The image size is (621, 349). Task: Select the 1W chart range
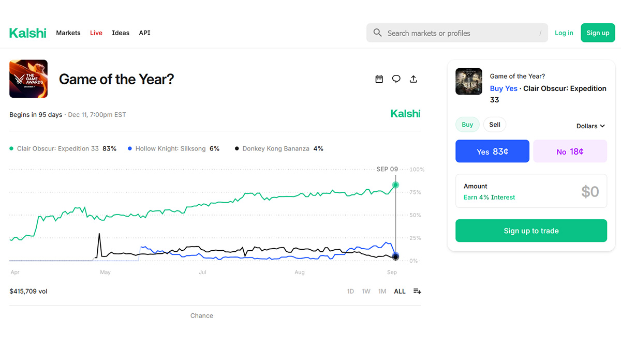366,291
